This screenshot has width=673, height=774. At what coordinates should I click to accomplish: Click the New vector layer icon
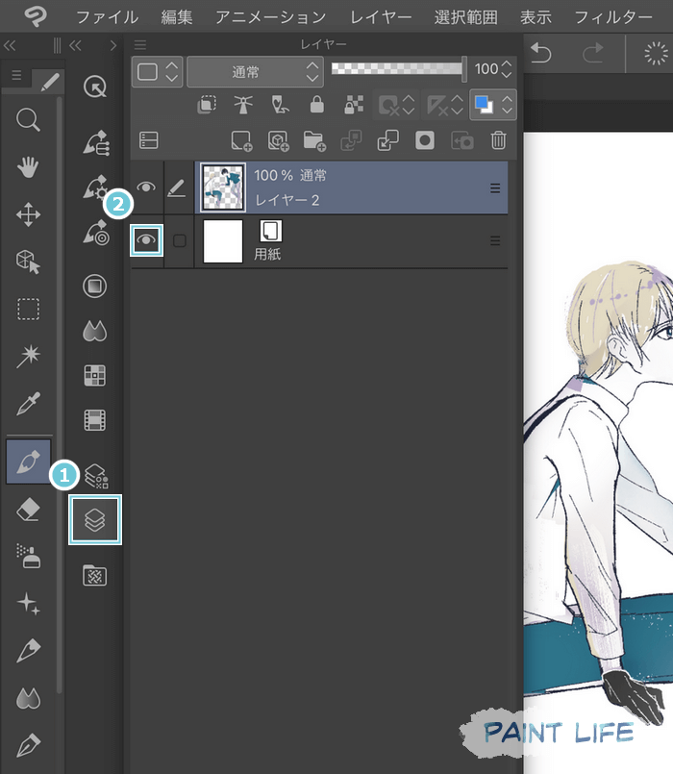278,140
